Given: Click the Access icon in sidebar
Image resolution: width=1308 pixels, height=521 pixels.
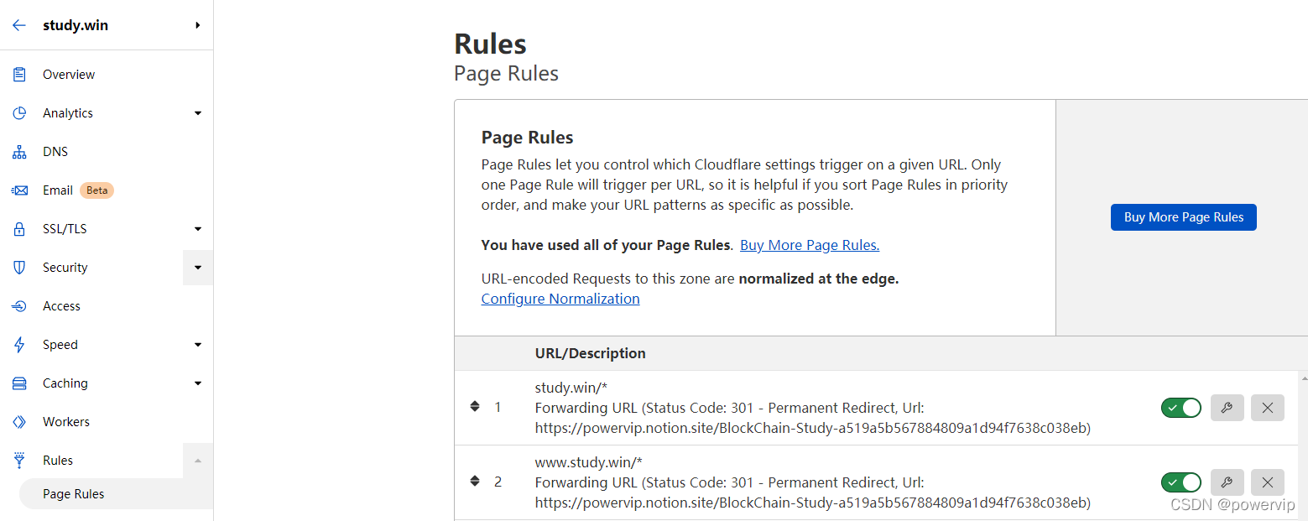Looking at the screenshot, I should pyautogui.click(x=18, y=306).
